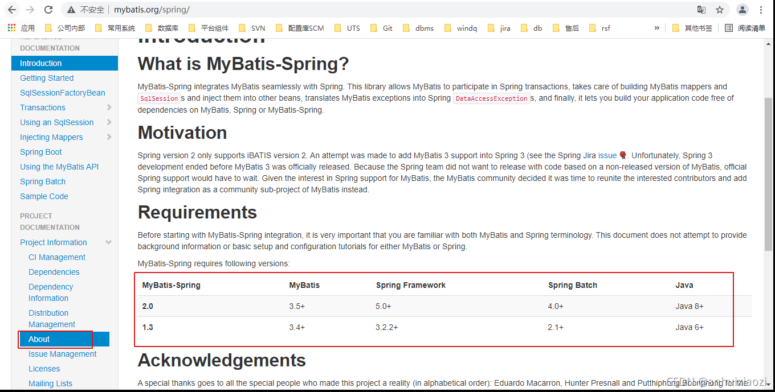Screen dimensions: 775x392
Task: Expand the Injecting Mappers arrow
Action: click(x=109, y=137)
